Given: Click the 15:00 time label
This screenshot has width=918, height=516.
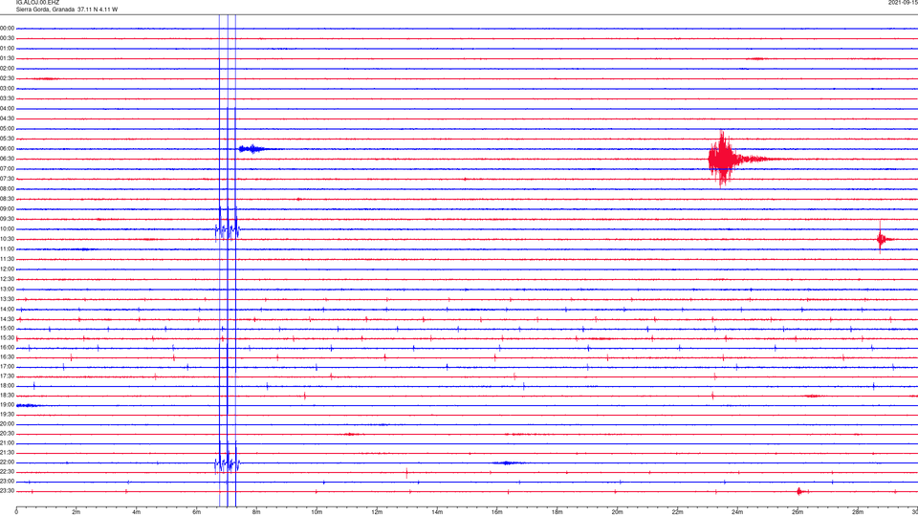Looking at the screenshot, I should coord(7,328).
